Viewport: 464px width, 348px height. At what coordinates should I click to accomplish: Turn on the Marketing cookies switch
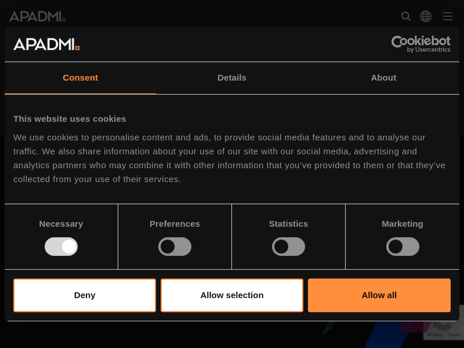pos(403,246)
